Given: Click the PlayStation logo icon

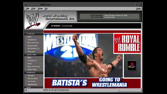Looking at the screenshot, I should [x=132, y=66].
